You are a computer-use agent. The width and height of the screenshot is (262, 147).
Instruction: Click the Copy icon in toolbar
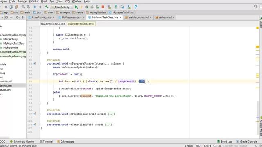pyautogui.click(x=11, y=7)
